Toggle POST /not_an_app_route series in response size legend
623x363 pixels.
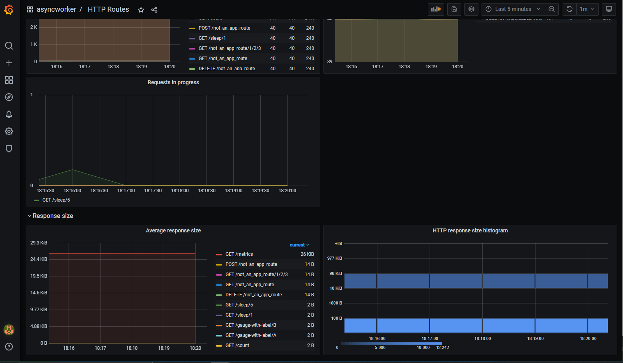point(251,264)
